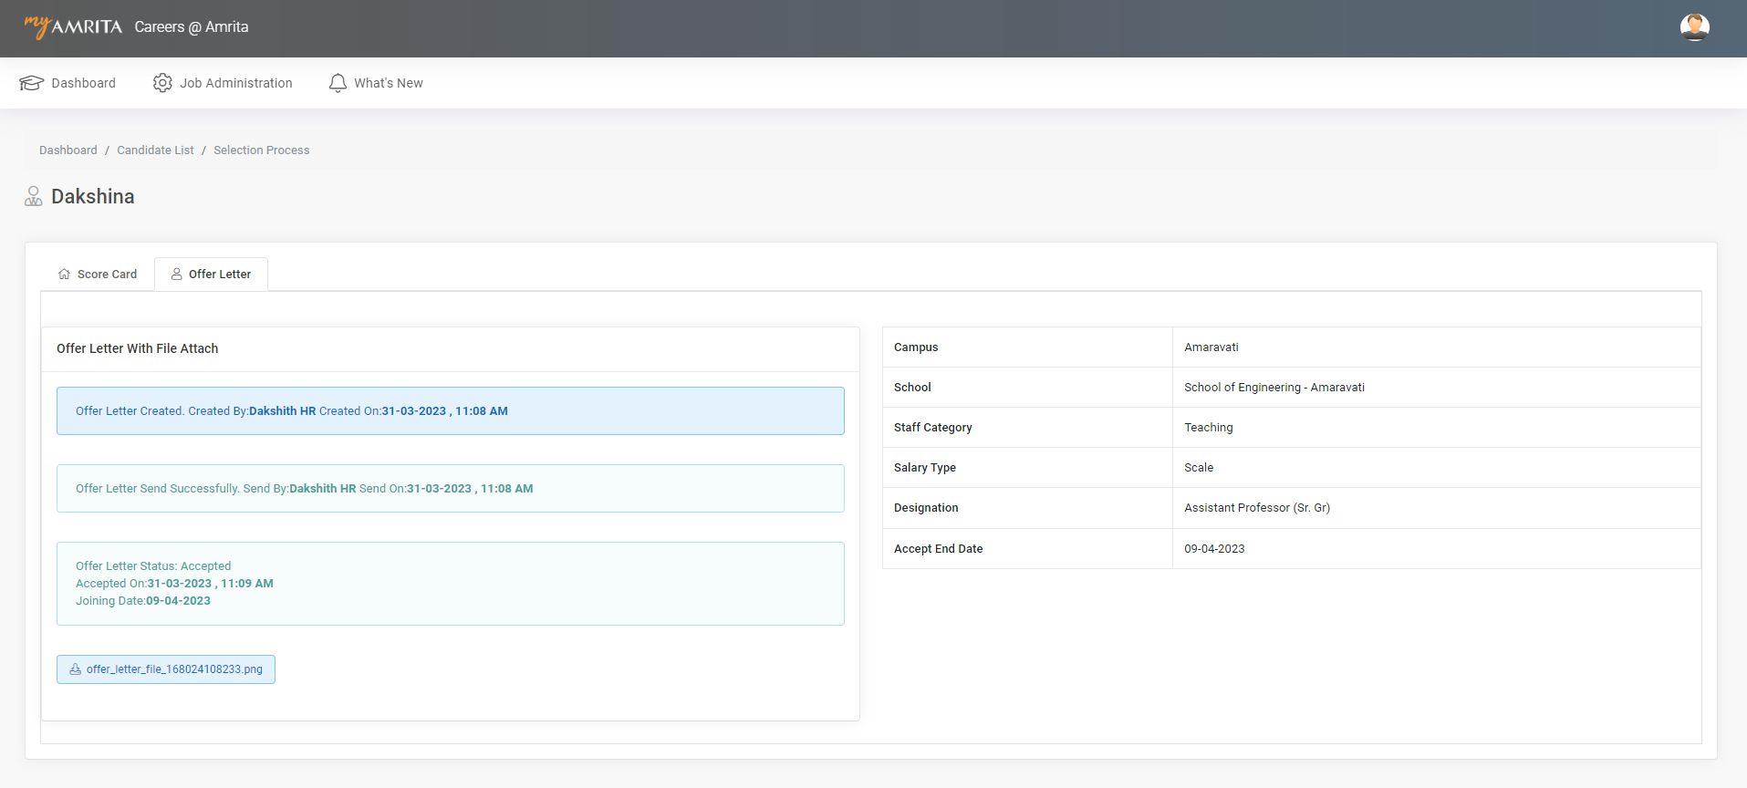Click the Careers @ Amrita title

[192, 27]
